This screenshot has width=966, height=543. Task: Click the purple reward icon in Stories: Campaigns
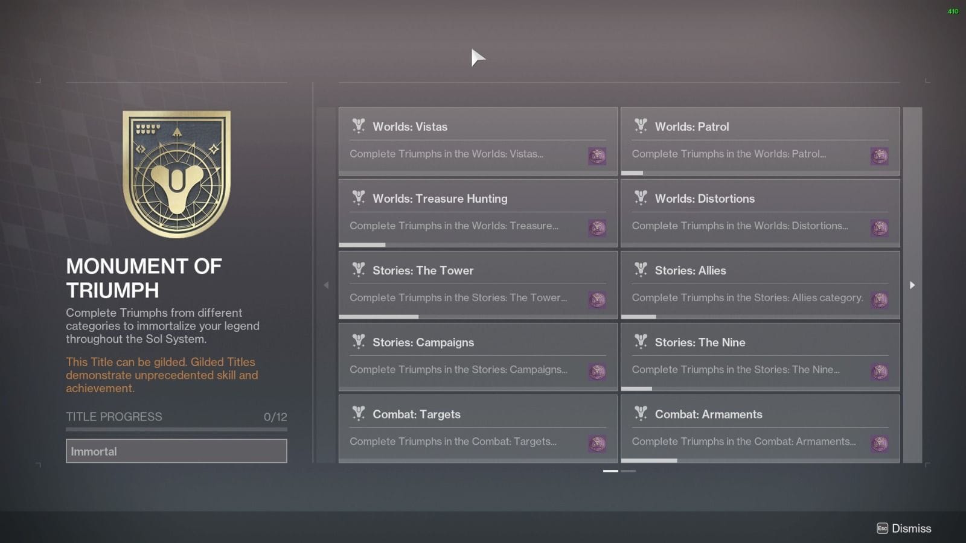point(597,371)
